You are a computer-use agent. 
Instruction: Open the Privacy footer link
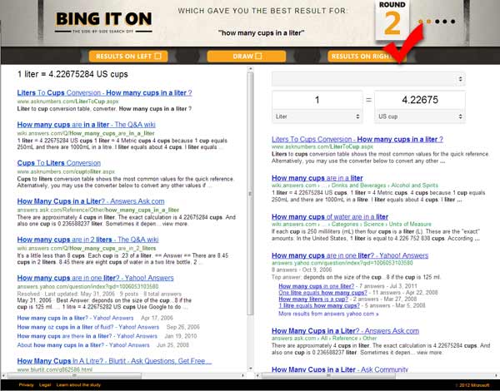tap(26, 385)
